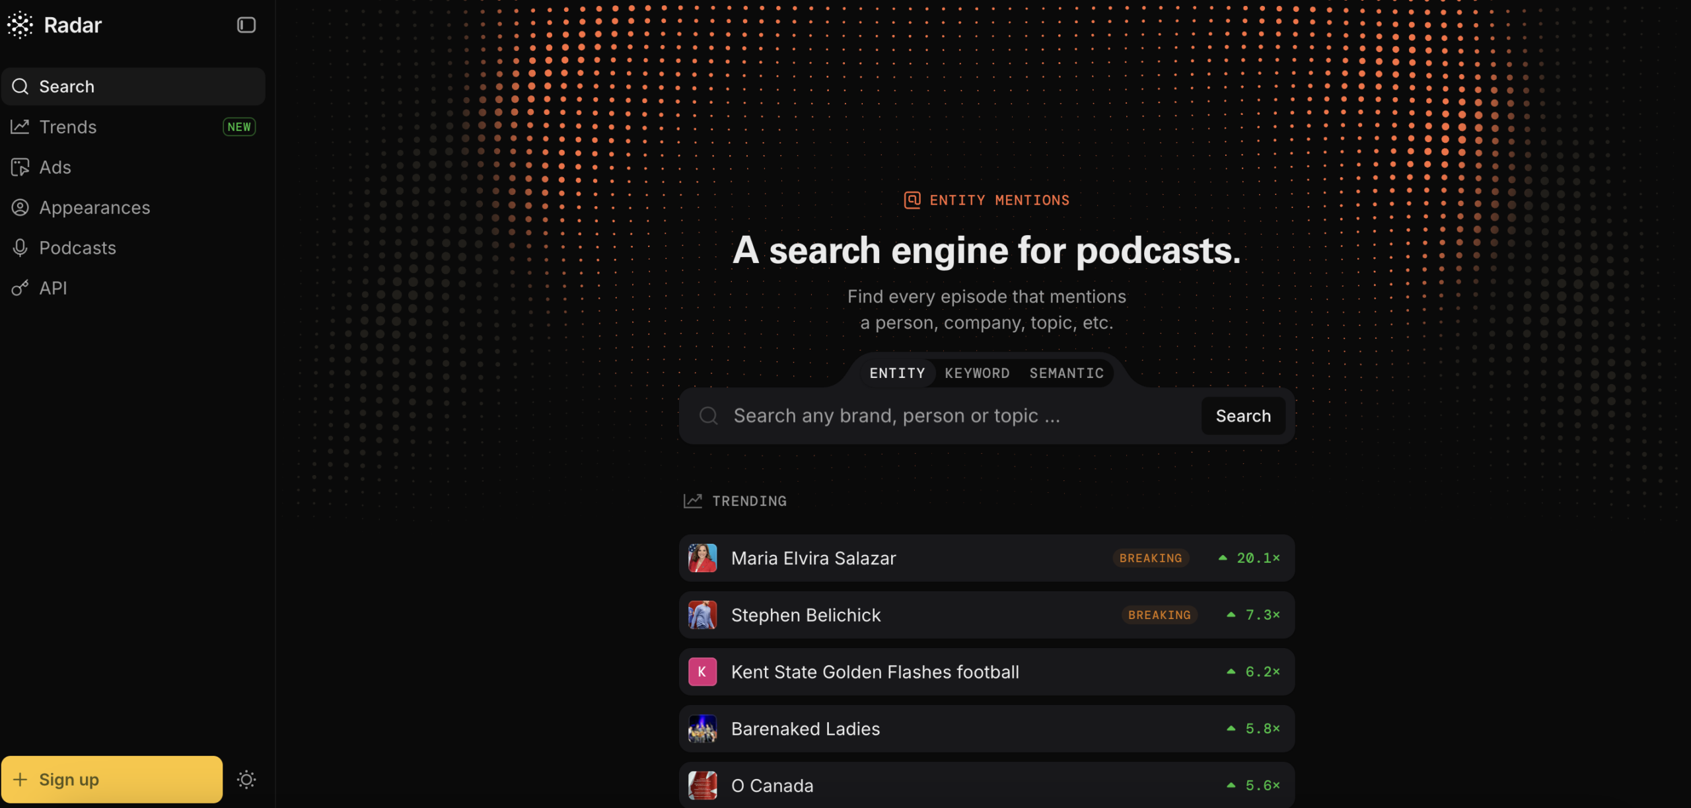Collapse the sidebar with the panel toggle icon

(x=246, y=25)
